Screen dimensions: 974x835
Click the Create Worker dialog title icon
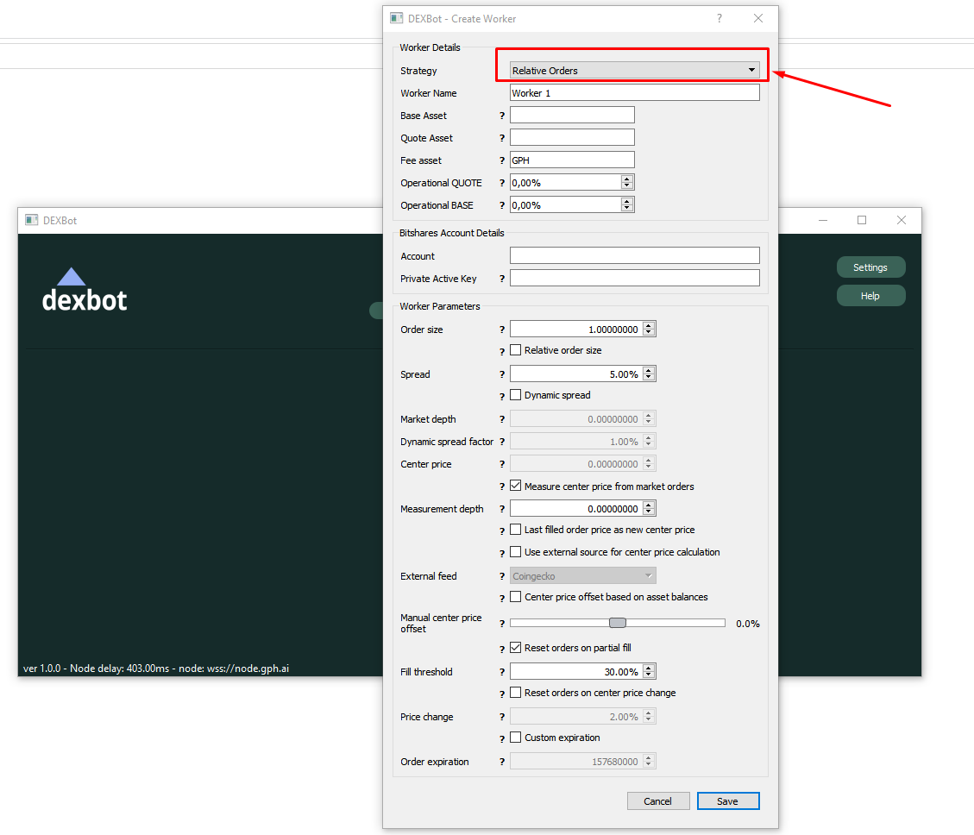point(396,18)
